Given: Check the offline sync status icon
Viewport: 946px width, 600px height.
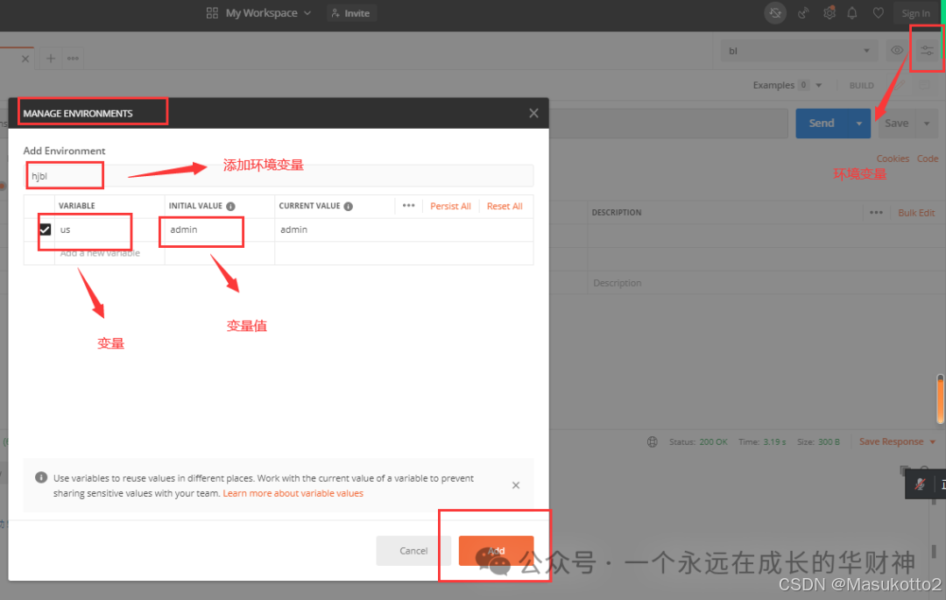Looking at the screenshot, I should (x=775, y=12).
